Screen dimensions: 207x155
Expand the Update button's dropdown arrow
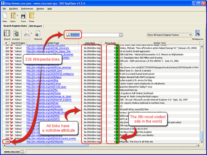coord(32,33)
